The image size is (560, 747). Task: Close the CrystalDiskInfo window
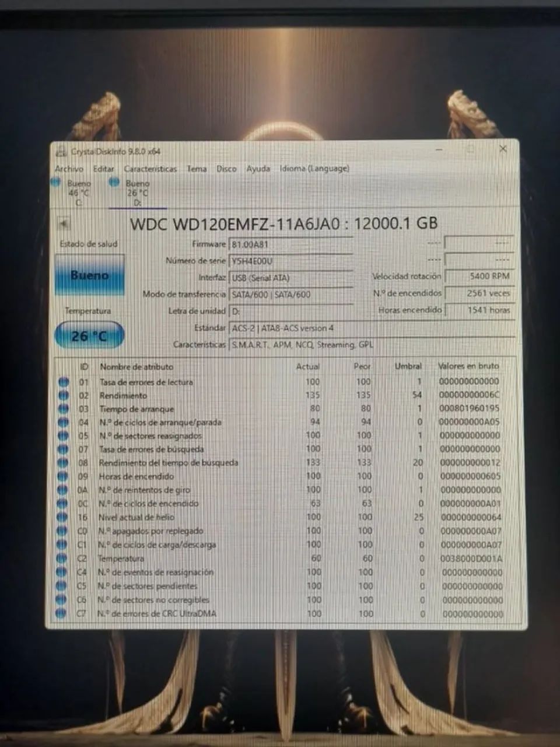click(503, 149)
